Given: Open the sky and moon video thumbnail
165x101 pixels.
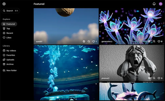Looking at the screenshot, I should (66, 26).
